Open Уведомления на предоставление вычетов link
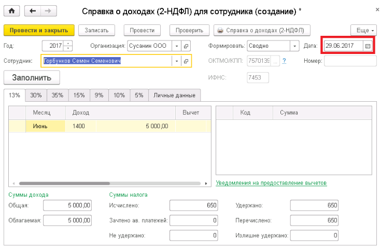The height and width of the screenshot is (247, 380). pos(271,183)
